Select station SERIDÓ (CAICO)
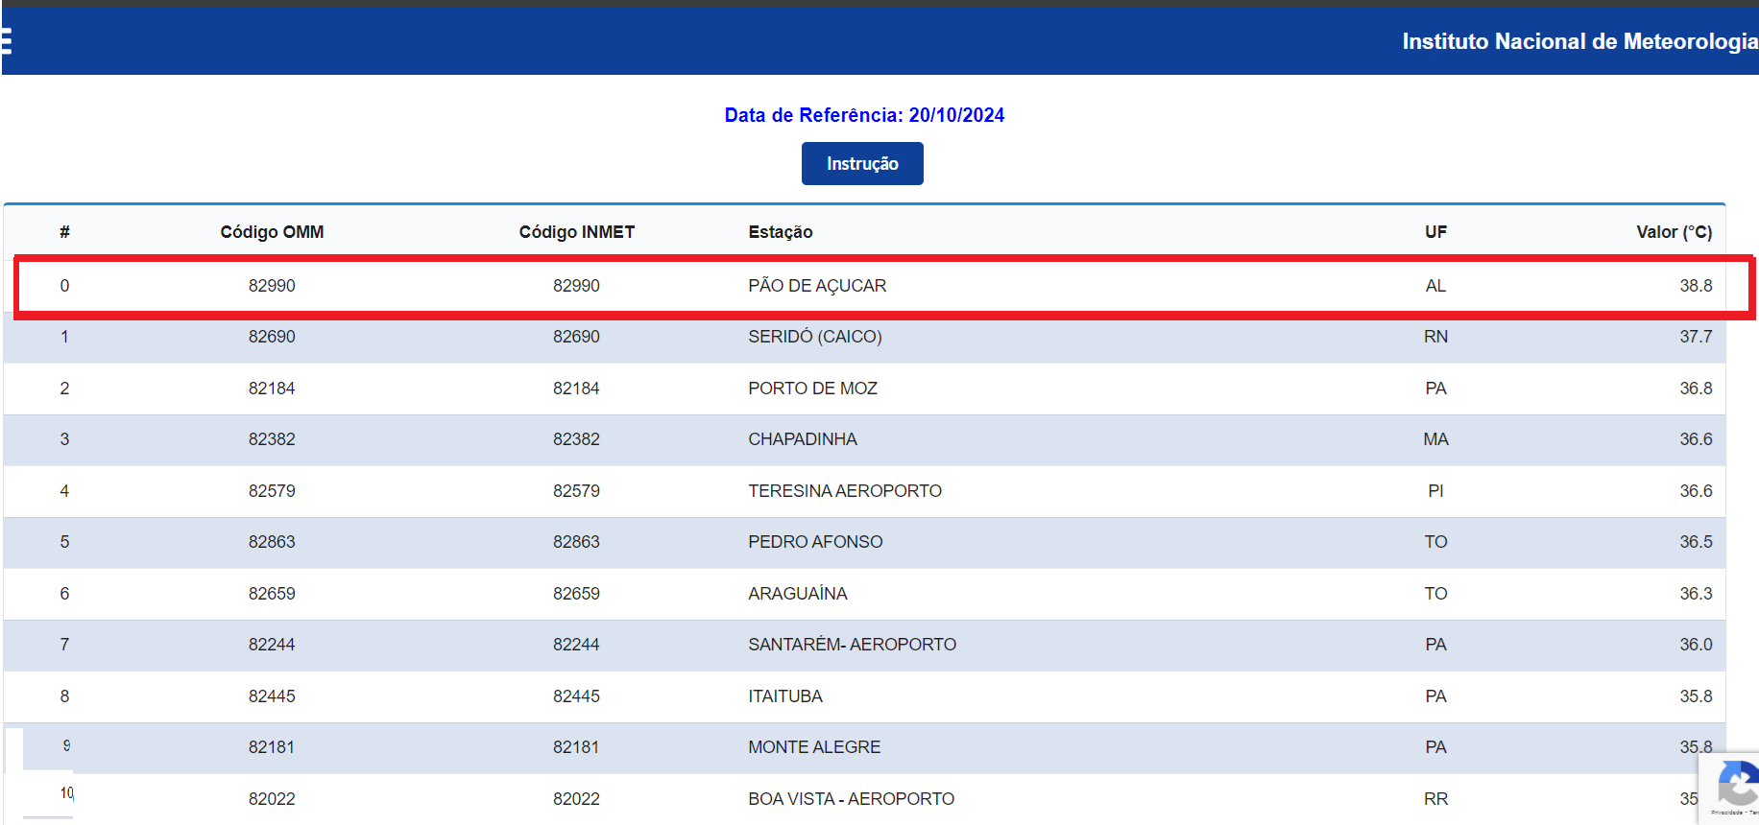The image size is (1759, 825). 815,337
